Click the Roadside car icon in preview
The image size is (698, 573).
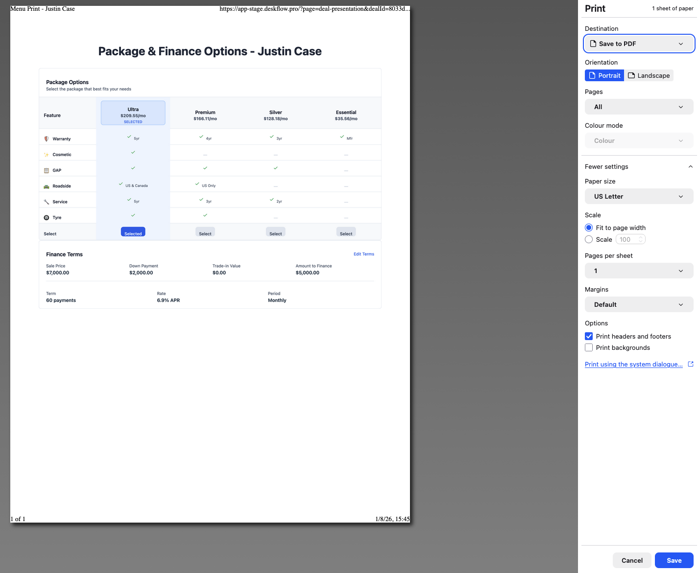[x=47, y=186]
